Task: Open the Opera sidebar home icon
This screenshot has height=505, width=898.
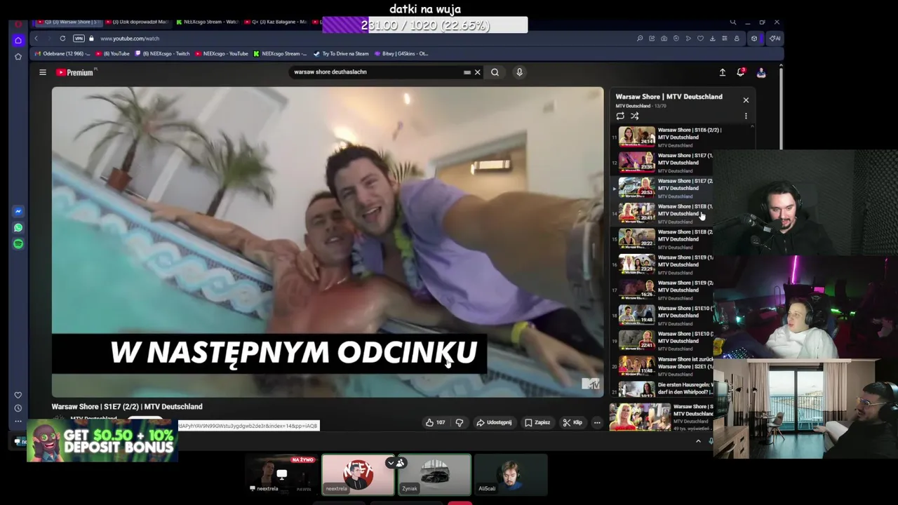Action: click(x=18, y=40)
